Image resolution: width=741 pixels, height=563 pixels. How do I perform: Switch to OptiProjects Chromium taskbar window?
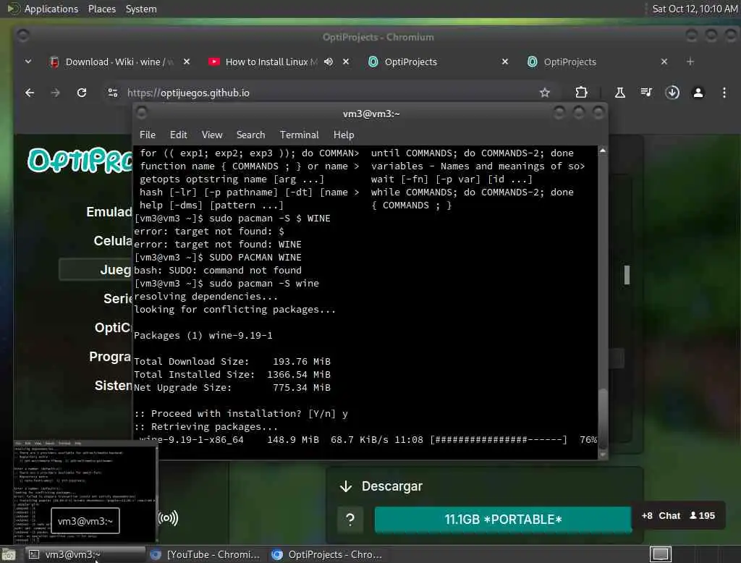pyautogui.click(x=326, y=554)
